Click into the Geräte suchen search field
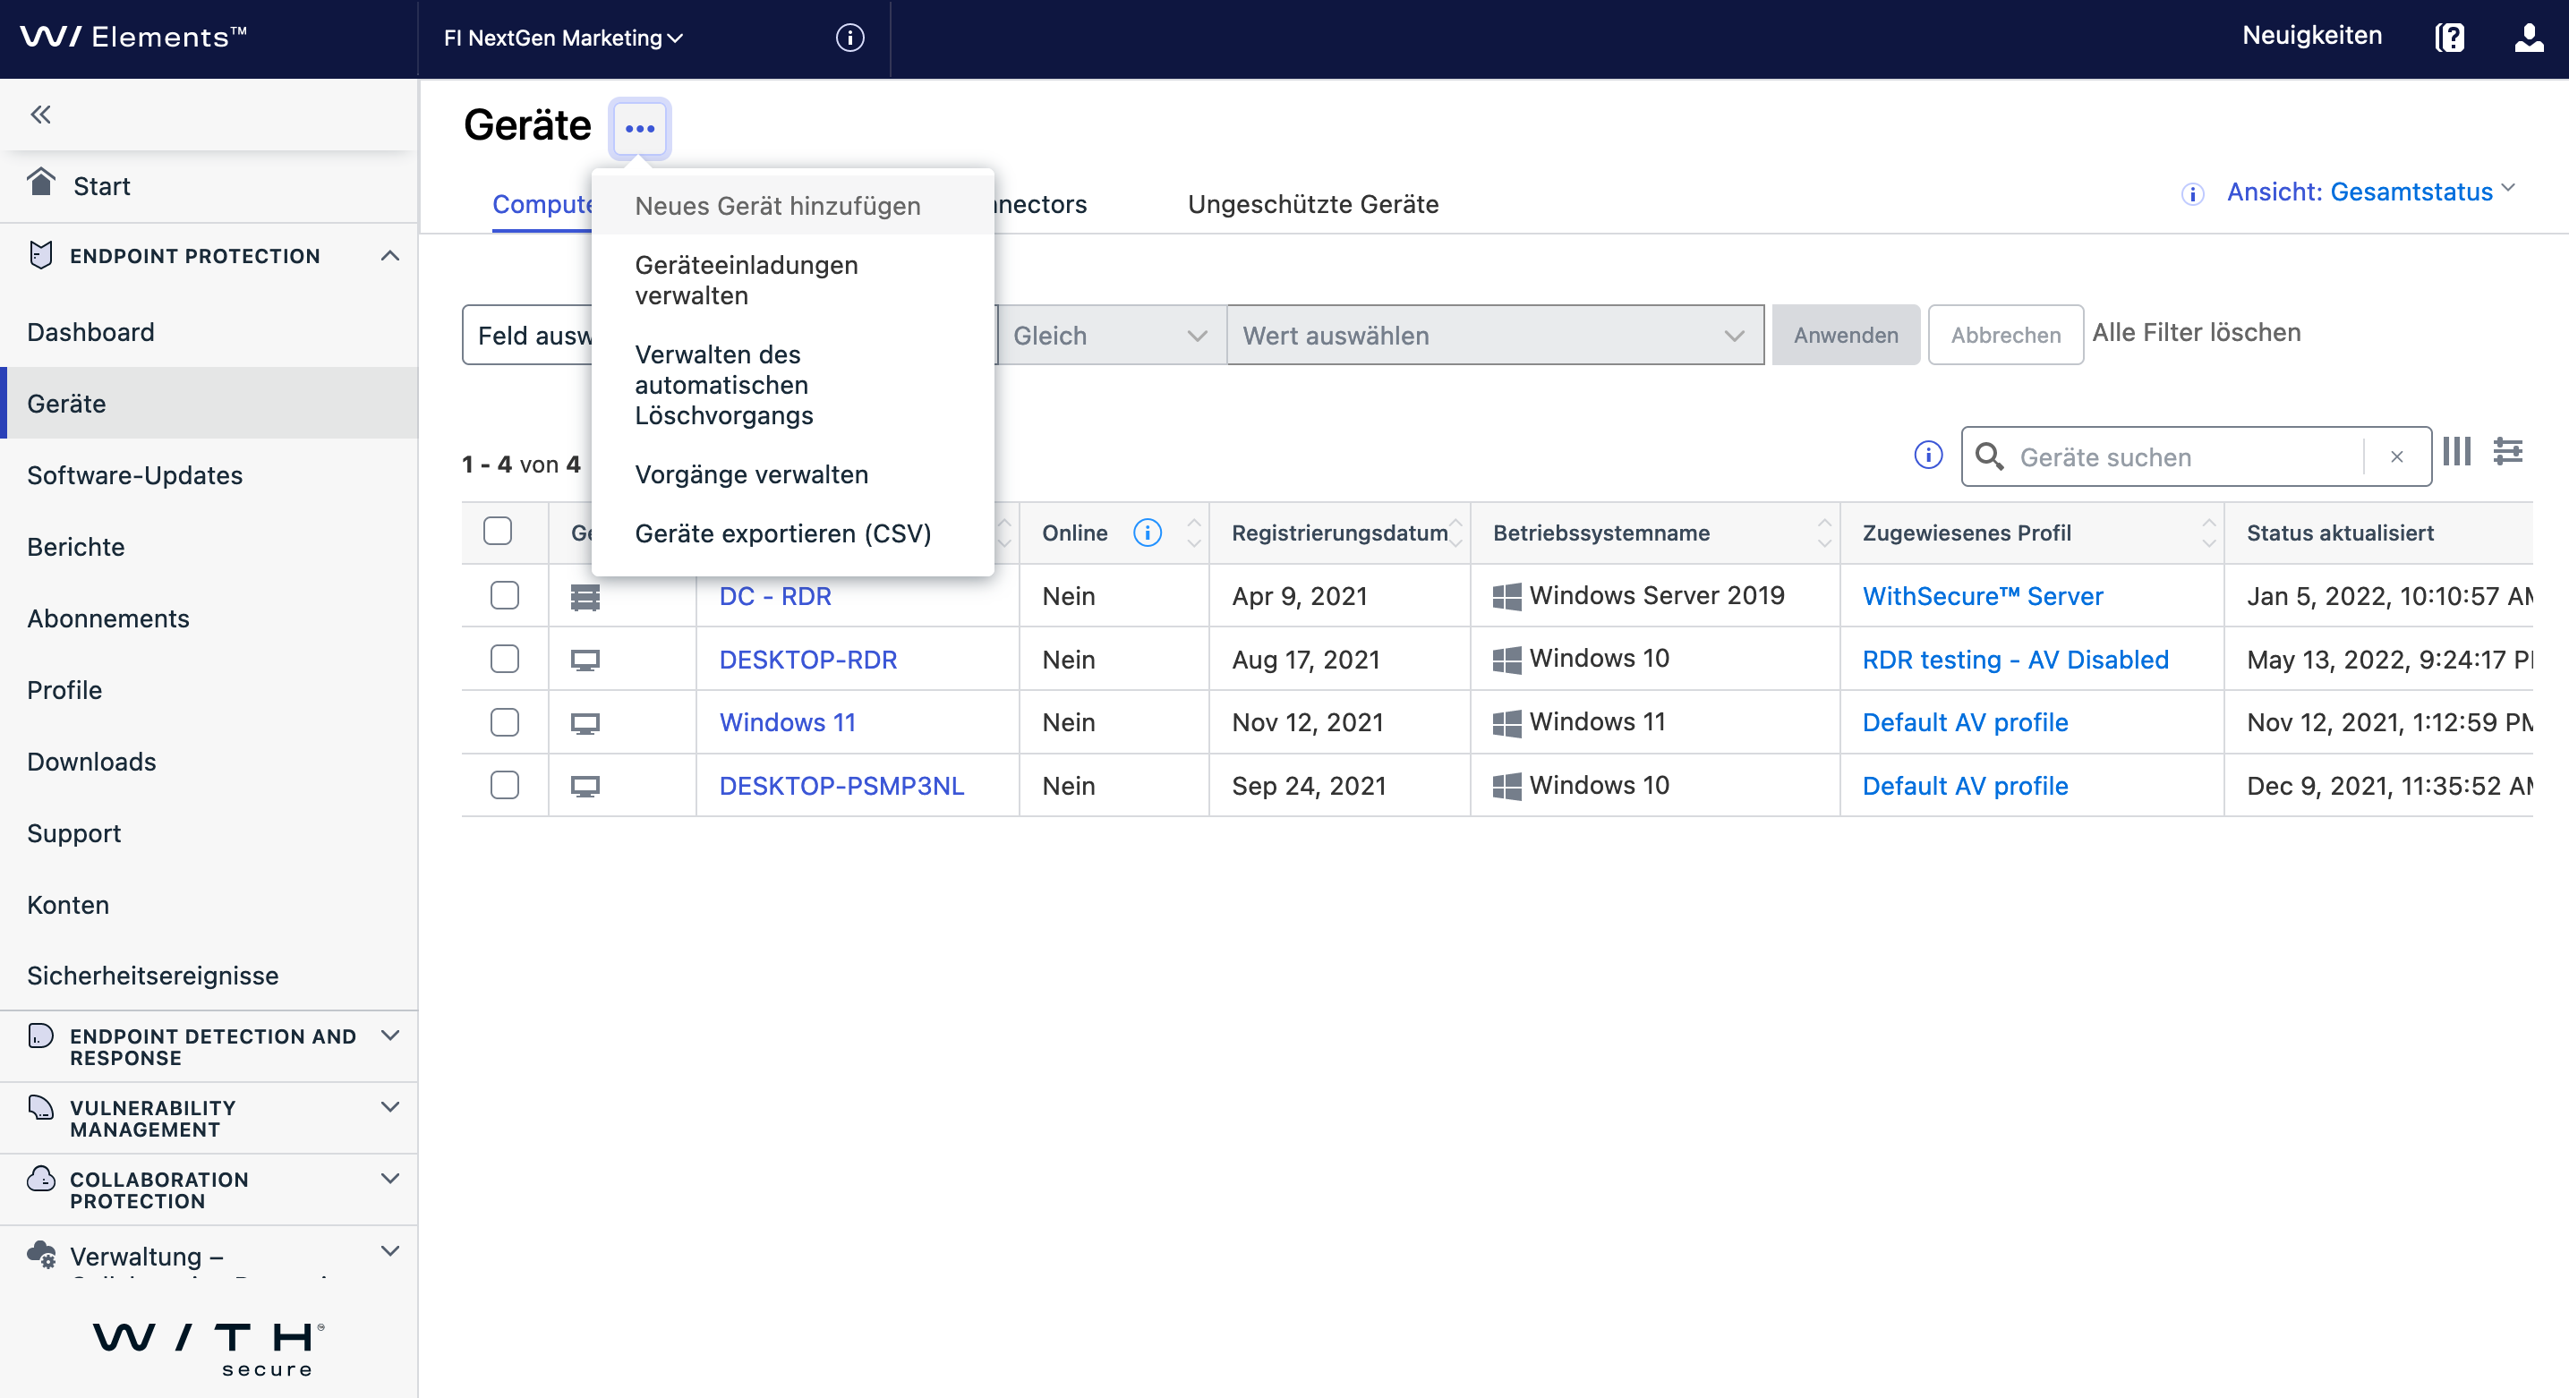The height and width of the screenshot is (1398, 2569). [2184, 456]
